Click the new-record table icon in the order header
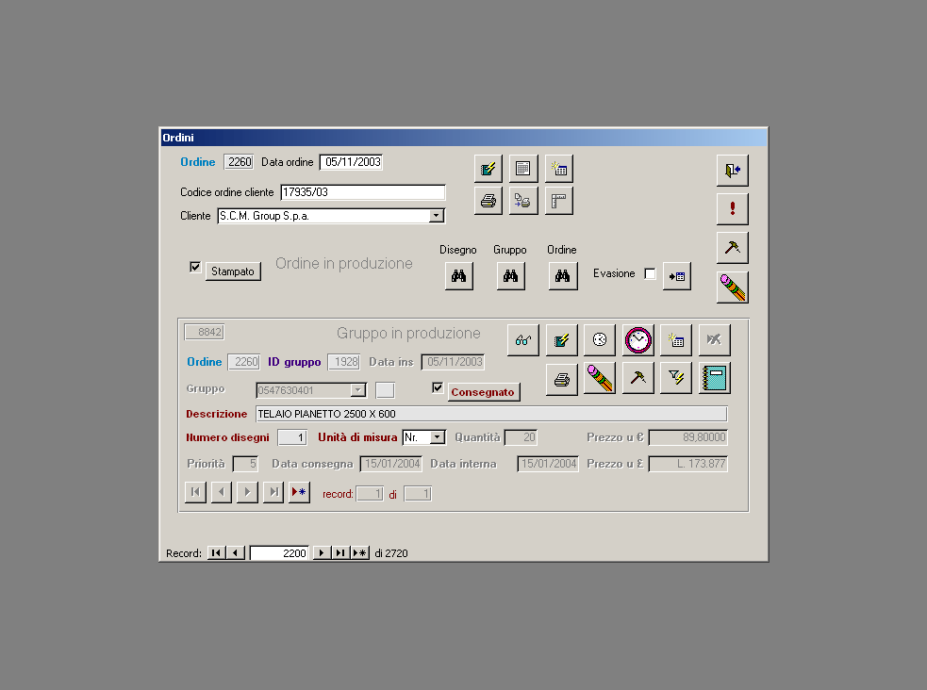The width and height of the screenshot is (927, 690). (x=558, y=169)
